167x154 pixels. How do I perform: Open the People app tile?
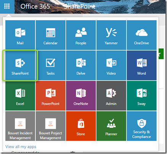pos(81,35)
